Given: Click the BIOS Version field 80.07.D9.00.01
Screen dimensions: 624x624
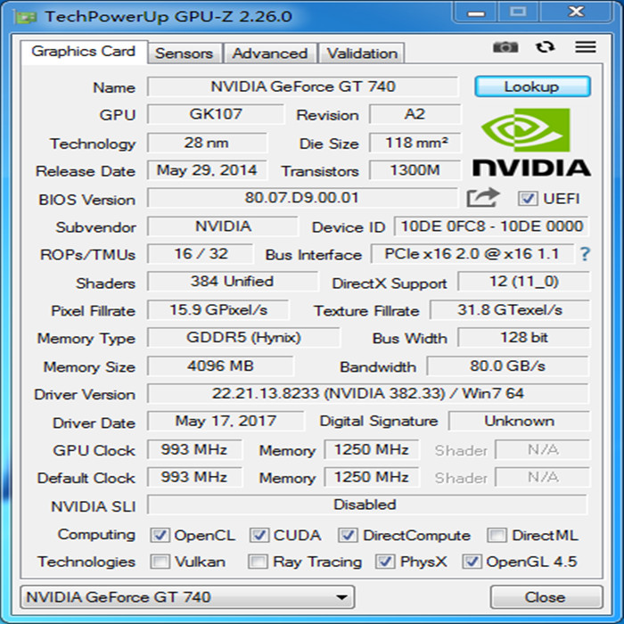Looking at the screenshot, I should click(x=302, y=198).
